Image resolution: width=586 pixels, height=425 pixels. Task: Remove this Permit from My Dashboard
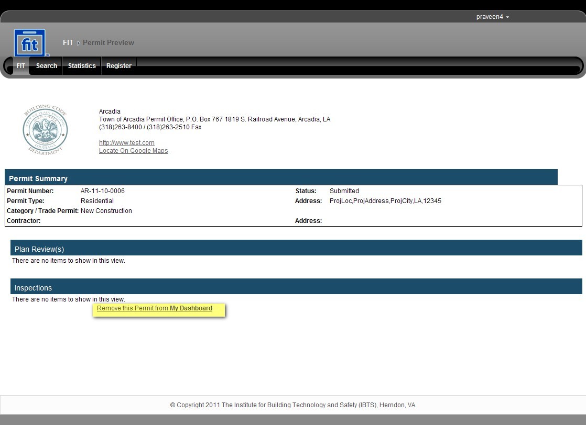pyautogui.click(x=155, y=308)
